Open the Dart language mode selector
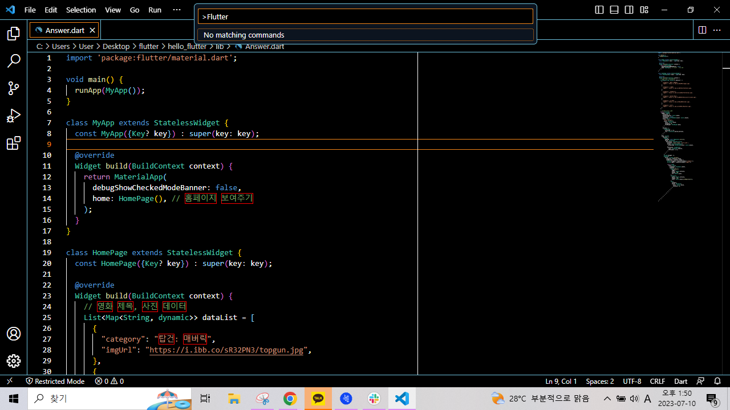Image resolution: width=730 pixels, height=410 pixels. point(681,381)
